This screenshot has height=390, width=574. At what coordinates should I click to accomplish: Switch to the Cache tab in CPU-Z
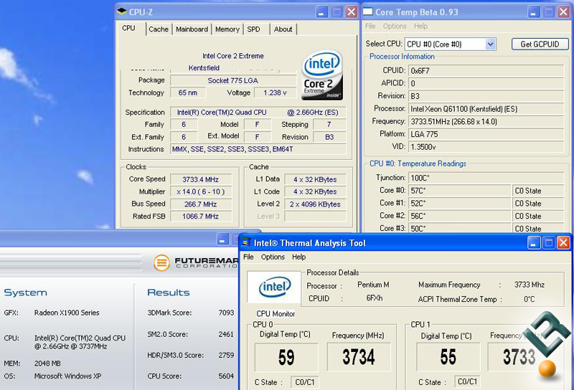tap(159, 29)
